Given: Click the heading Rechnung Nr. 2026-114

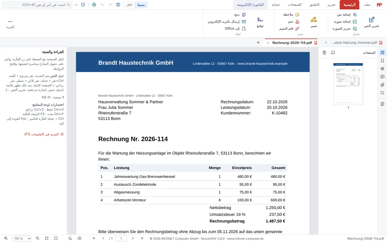Looking at the screenshot, I should pyautogui.click(x=133, y=139).
